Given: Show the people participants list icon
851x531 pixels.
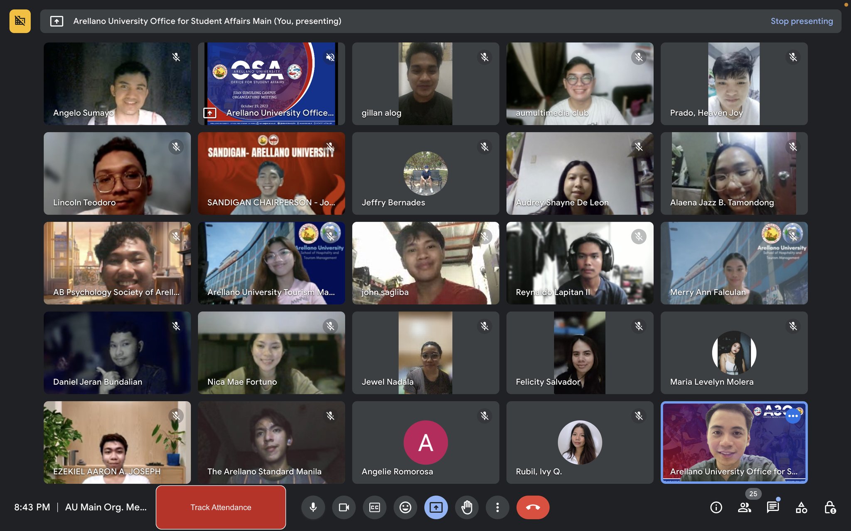Looking at the screenshot, I should 744,507.
